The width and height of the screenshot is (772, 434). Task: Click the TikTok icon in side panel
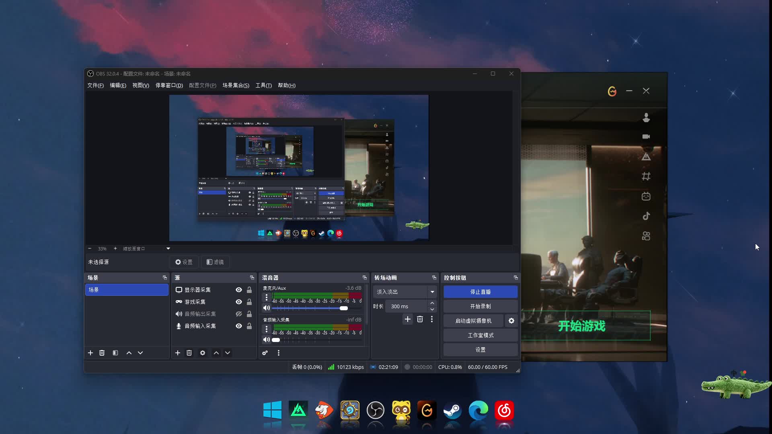(646, 216)
